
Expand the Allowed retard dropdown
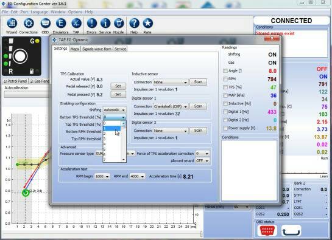(202, 161)
